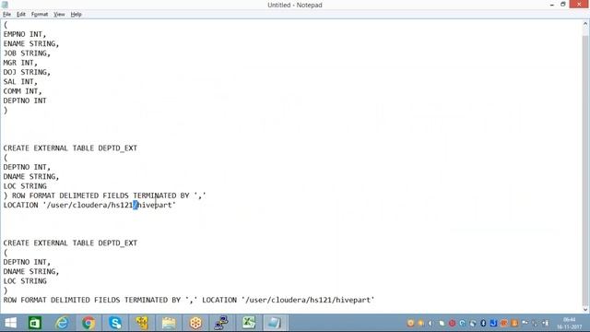
Task: Click the second CREATE EXTERNAL TABLE DEPTD_EXT line
Action: click(x=70, y=243)
